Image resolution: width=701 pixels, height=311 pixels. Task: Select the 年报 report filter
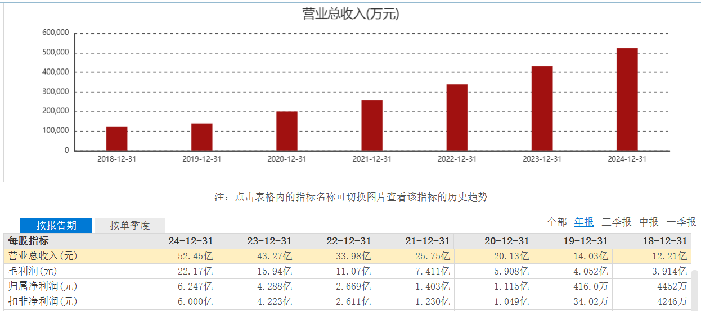click(584, 222)
